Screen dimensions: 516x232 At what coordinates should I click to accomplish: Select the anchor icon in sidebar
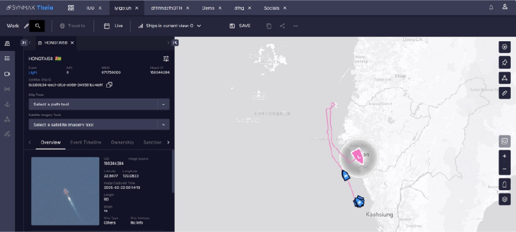(x=7, y=104)
